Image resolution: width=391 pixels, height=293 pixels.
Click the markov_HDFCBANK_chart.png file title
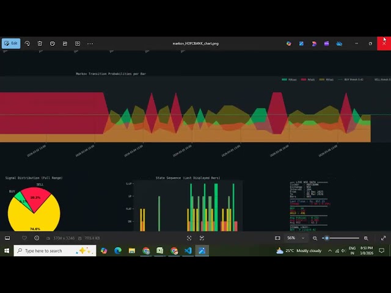tap(195, 43)
